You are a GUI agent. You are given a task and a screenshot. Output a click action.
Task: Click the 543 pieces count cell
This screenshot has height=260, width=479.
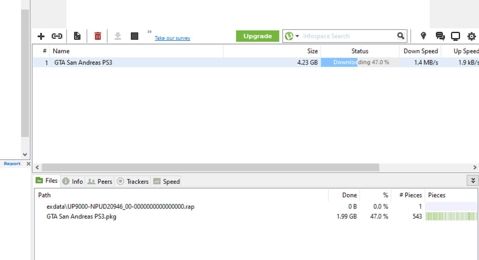click(x=417, y=216)
